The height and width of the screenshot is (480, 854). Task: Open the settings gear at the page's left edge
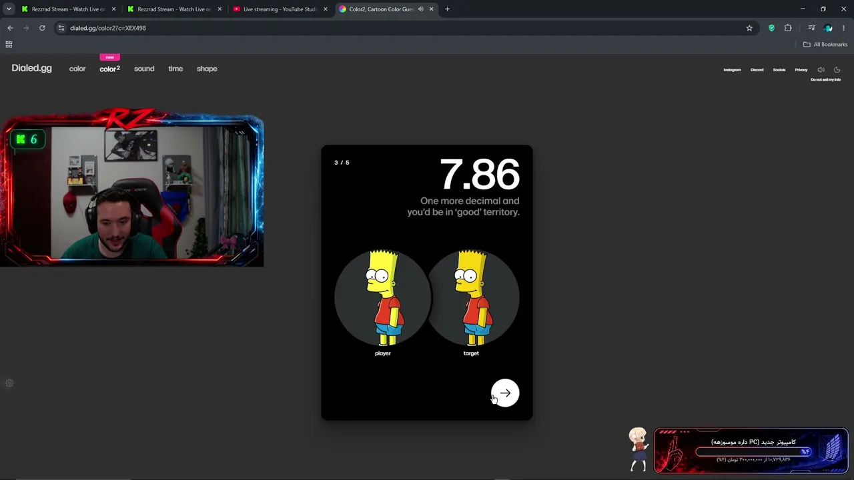pyautogui.click(x=9, y=383)
